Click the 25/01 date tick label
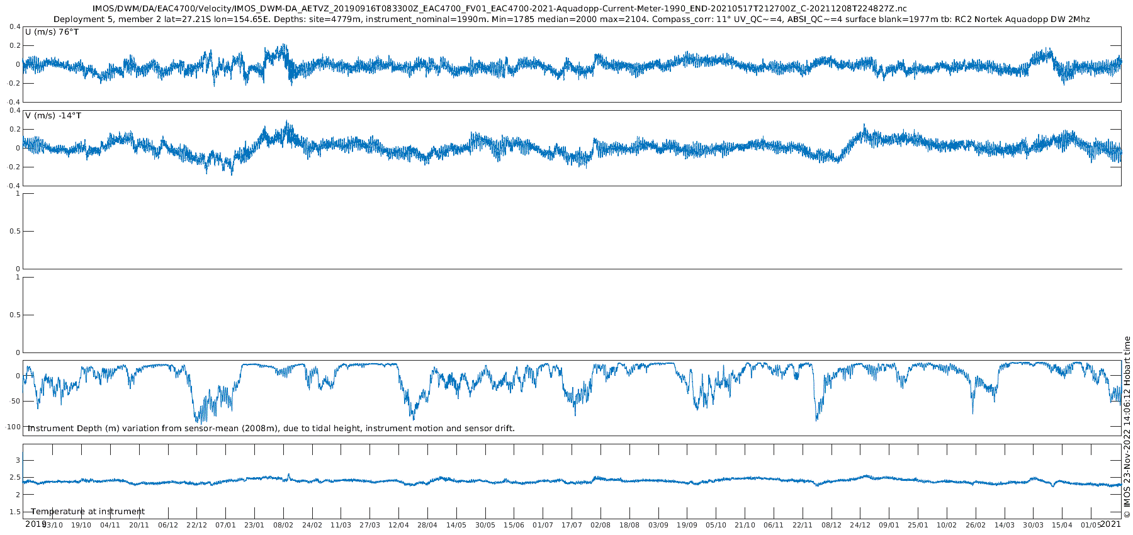 918,525
